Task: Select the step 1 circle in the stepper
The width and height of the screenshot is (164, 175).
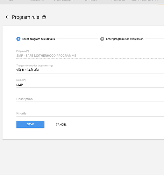Action: pos(18,39)
